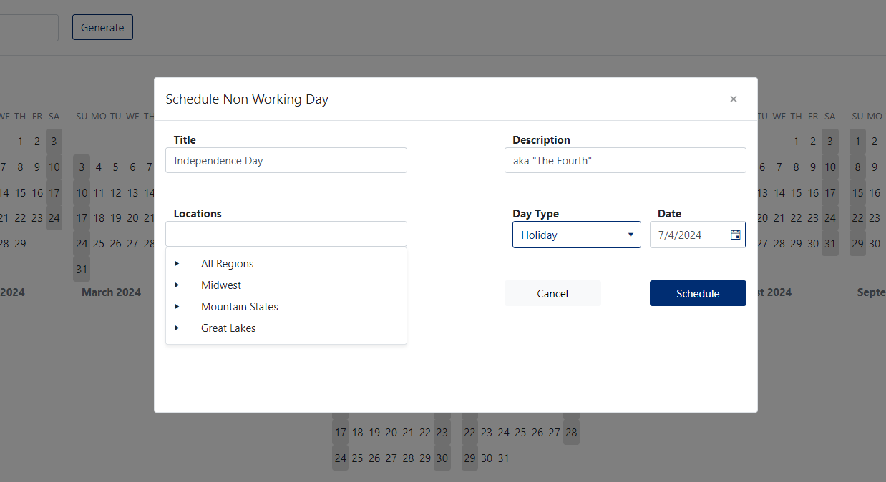Expand the Great Lakes node arrow
This screenshot has width=886, height=482.
177,328
